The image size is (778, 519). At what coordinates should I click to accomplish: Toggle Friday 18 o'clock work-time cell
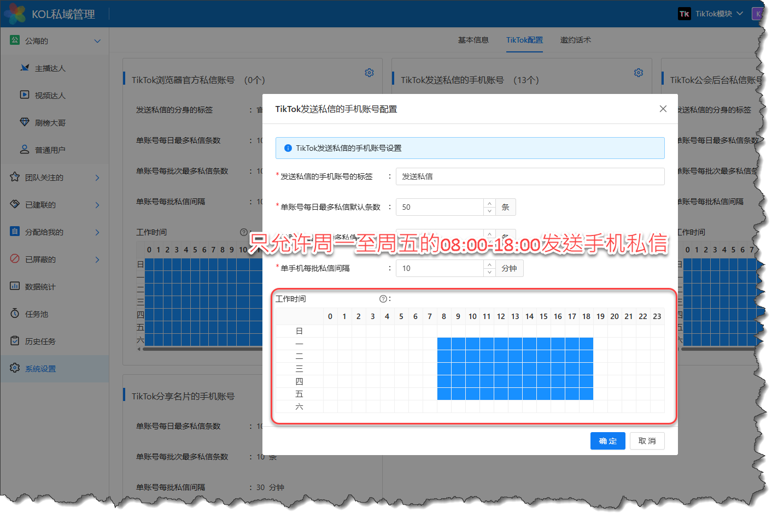(586, 394)
